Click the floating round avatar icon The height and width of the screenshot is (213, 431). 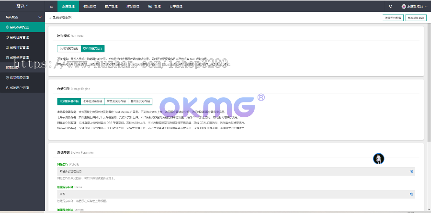click(378, 158)
